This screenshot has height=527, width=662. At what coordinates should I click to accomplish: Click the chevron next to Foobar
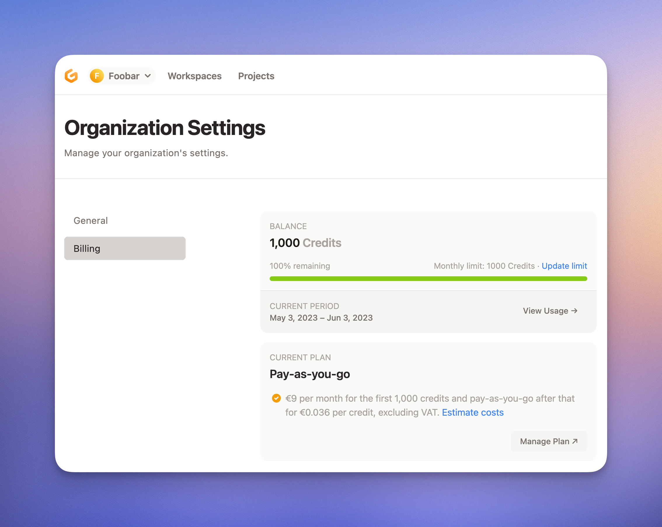click(x=148, y=76)
